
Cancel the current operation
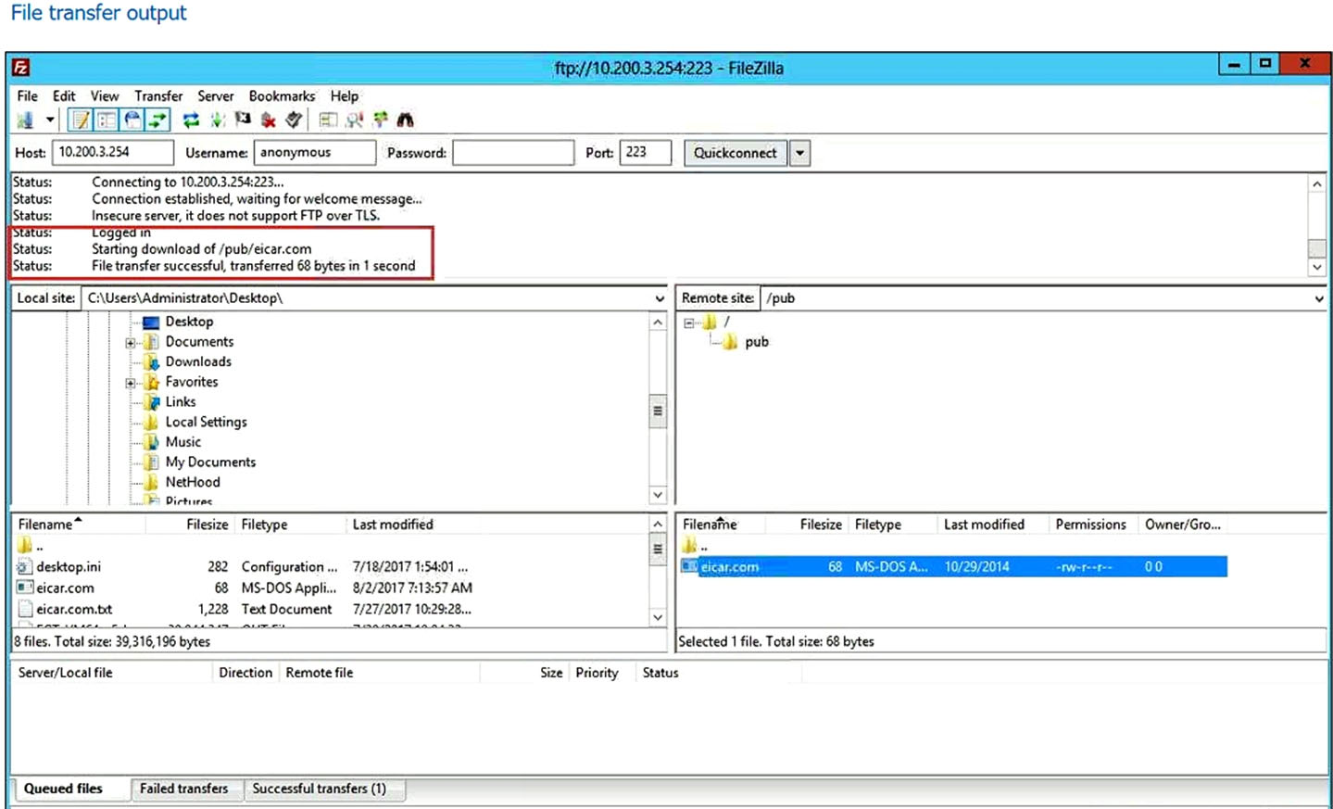243,120
